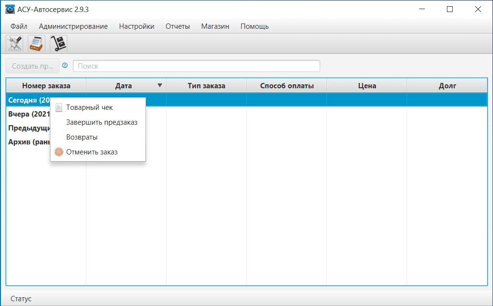Open the warehouse hand-truck toolbar icon
The image size is (493, 306).
click(59, 43)
